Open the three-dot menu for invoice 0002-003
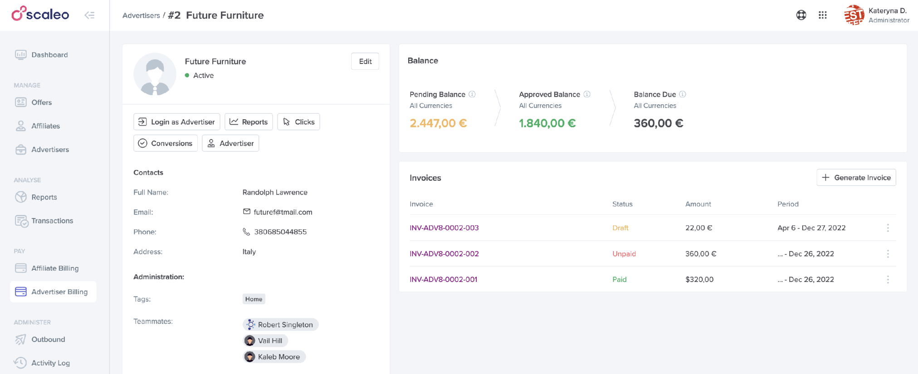918x374 pixels. pos(888,228)
